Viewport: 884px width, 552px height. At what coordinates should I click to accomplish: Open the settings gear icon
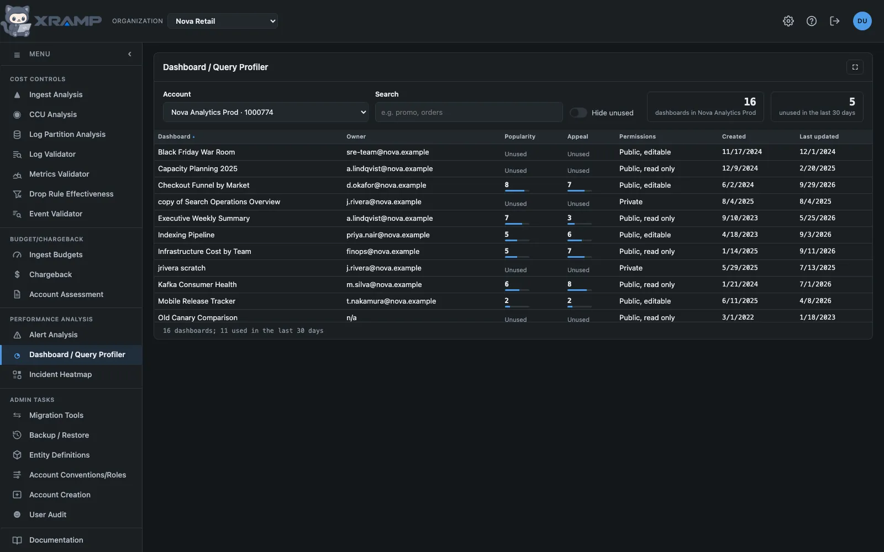(788, 21)
